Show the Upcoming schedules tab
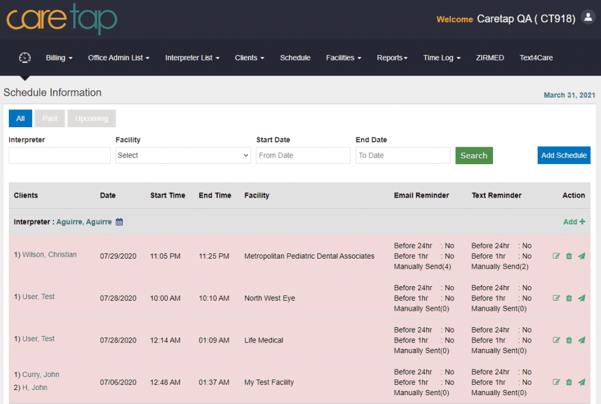The width and height of the screenshot is (601, 404). [x=92, y=118]
